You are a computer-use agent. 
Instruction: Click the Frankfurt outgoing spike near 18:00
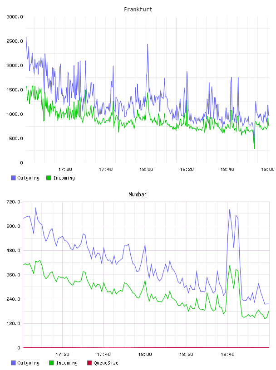click(148, 45)
